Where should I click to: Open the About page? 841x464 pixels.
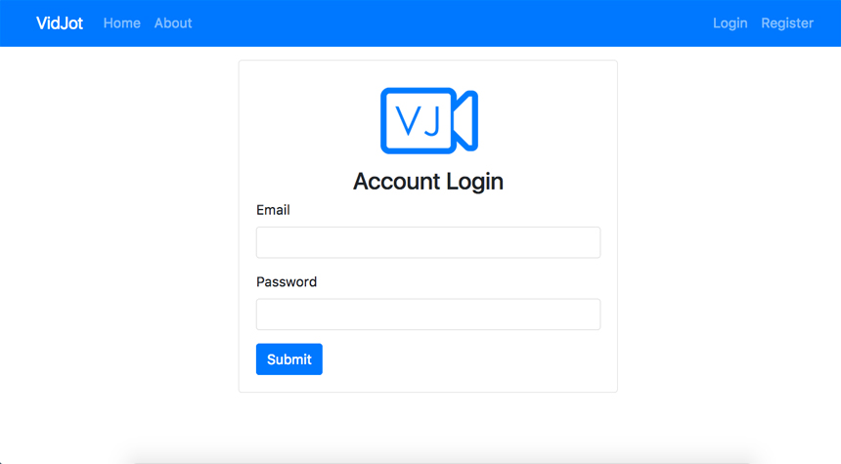[x=173, y=23]
